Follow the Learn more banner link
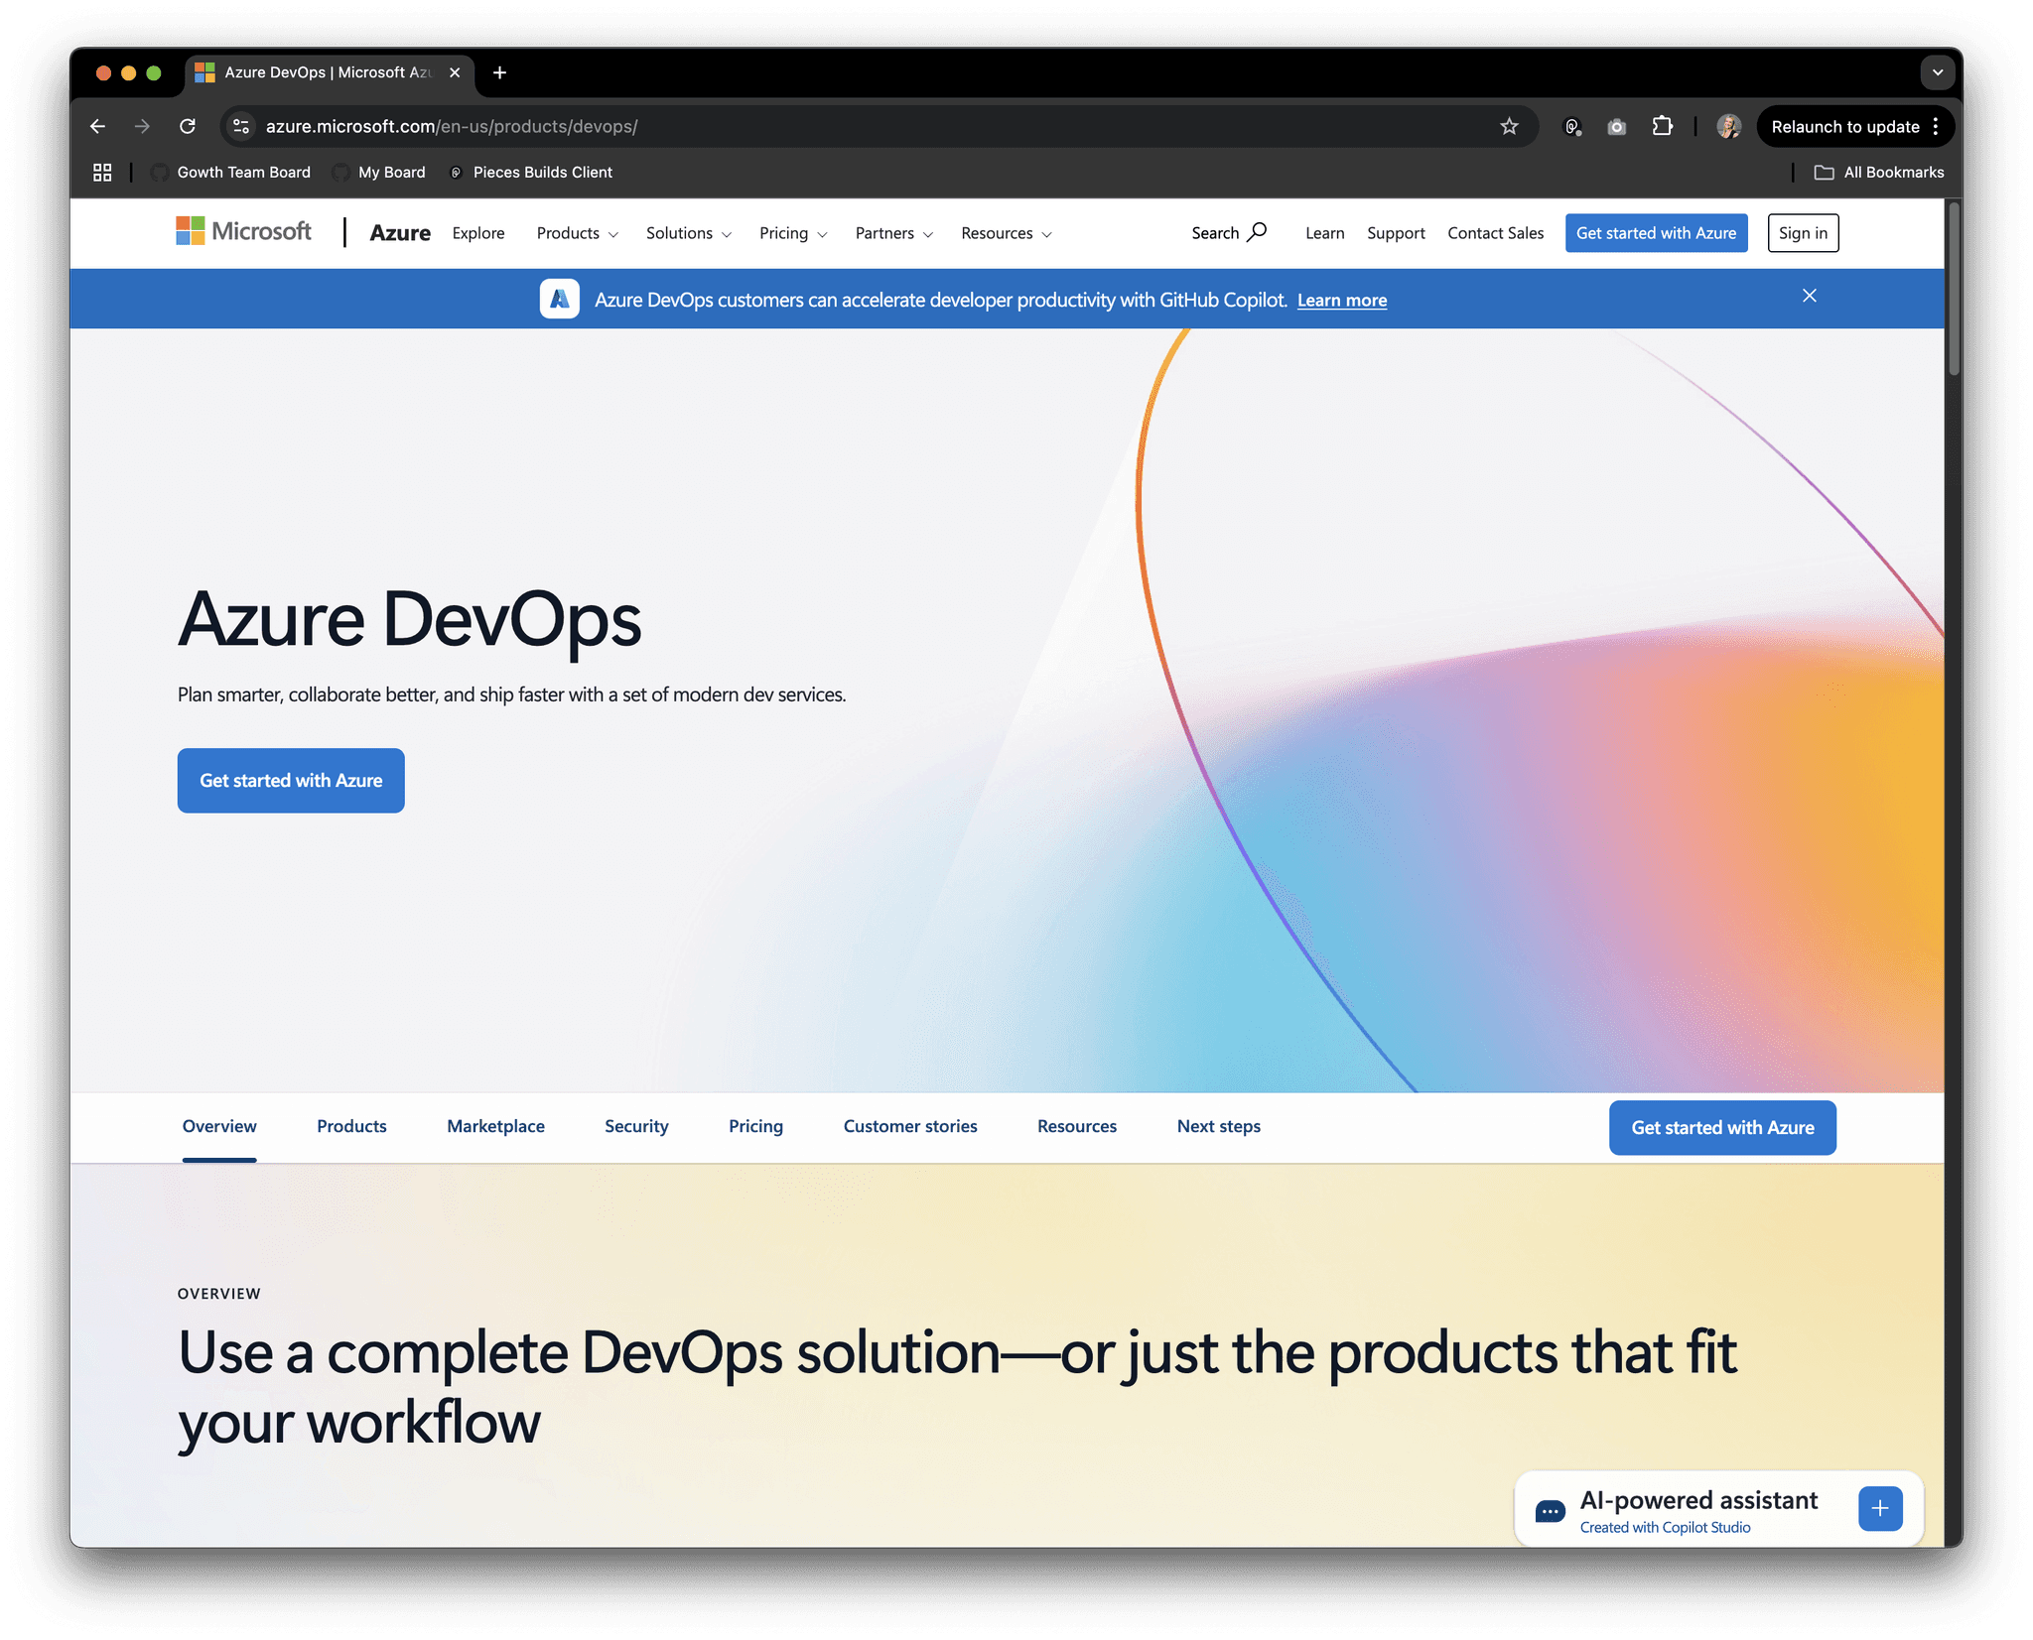Screen dimensions: 2033x1640 pyautogui.click(x=1342, y=300)
